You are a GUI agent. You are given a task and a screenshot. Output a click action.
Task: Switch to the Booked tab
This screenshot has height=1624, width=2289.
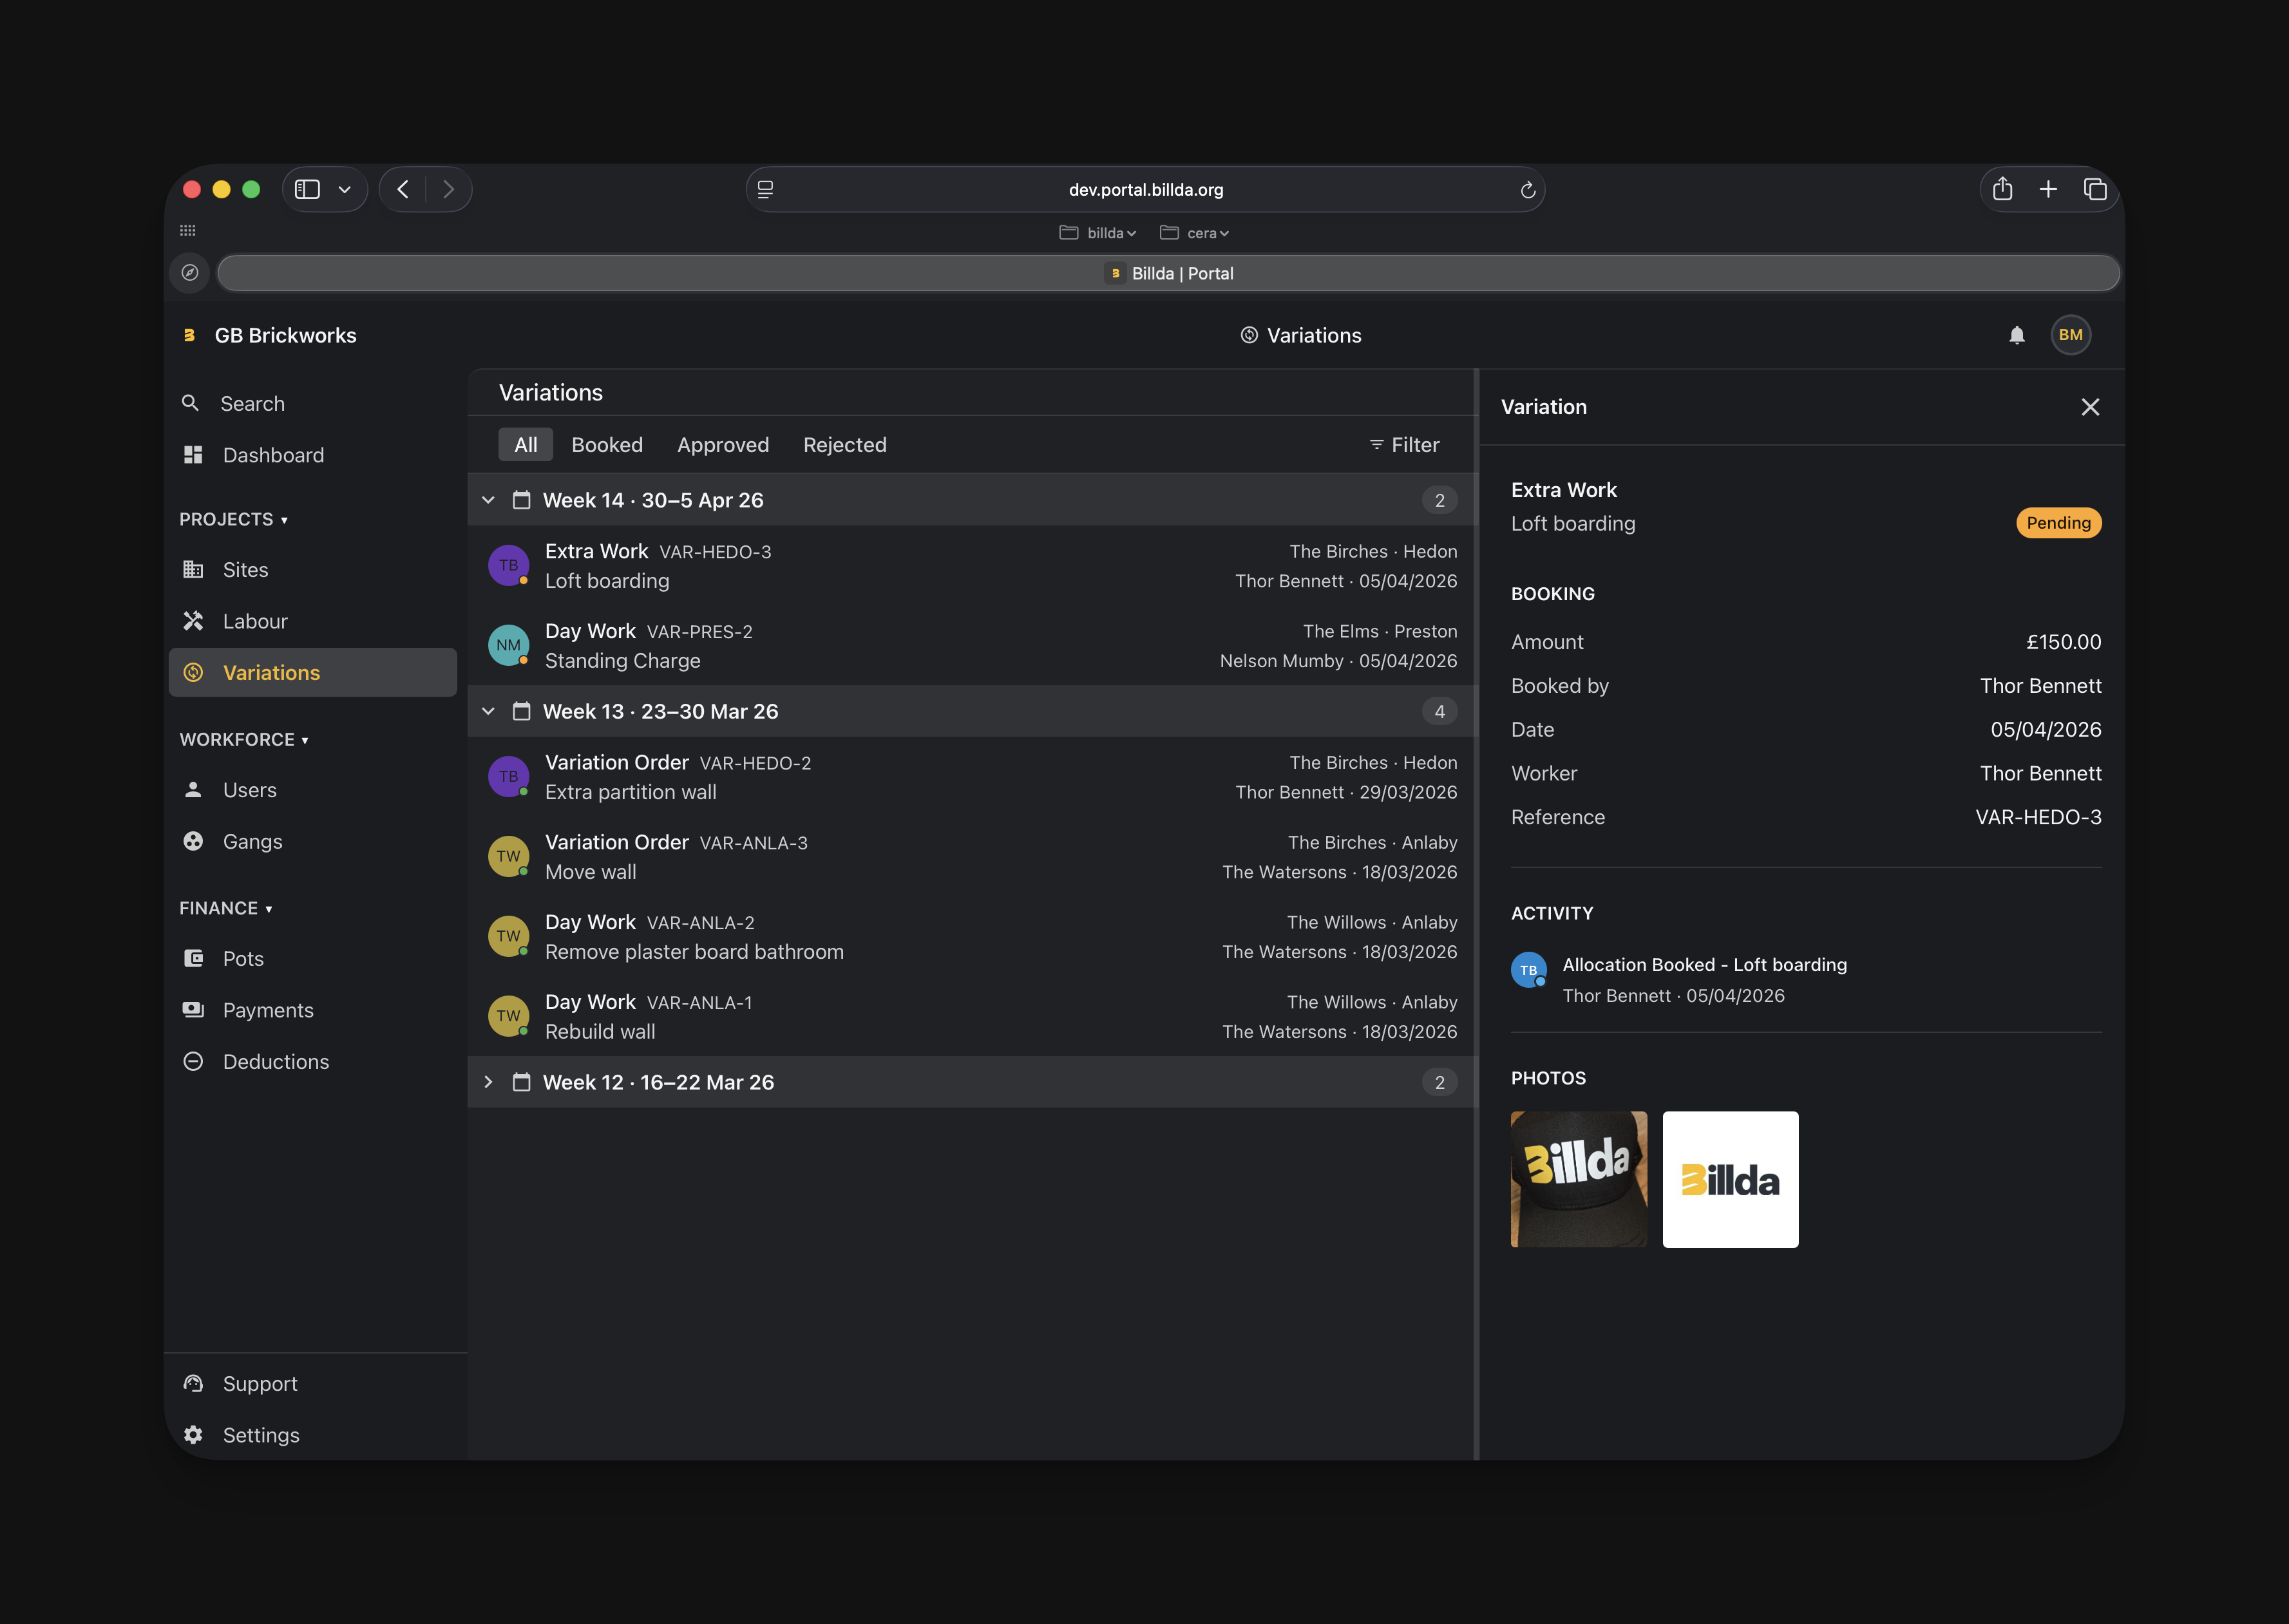606,445
